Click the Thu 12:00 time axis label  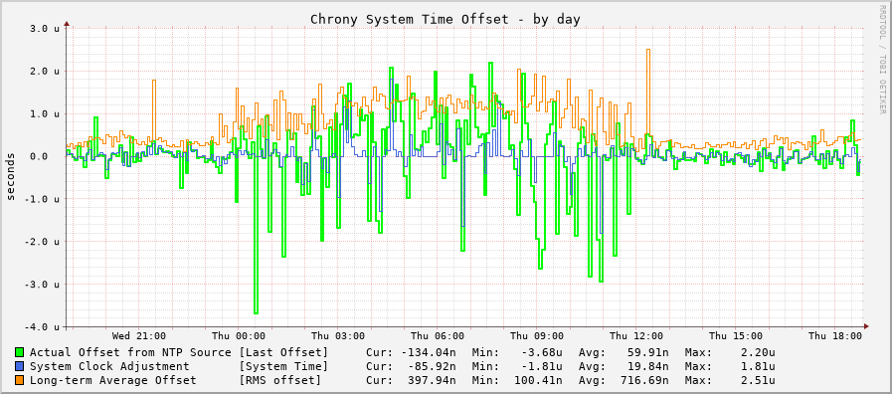[635, 336]
